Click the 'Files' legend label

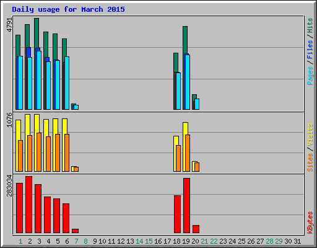[x=310, y=50]
